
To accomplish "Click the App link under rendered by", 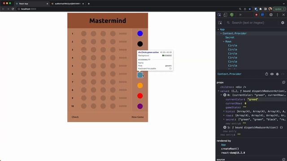I will tap(223, 145).
